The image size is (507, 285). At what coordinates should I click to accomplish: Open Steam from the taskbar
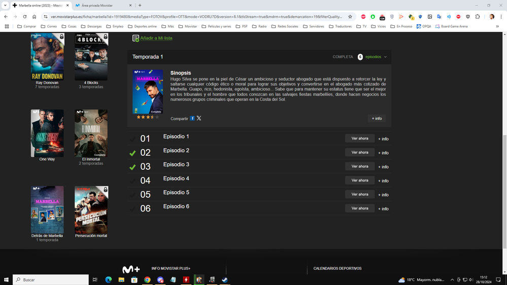[225, 280]
